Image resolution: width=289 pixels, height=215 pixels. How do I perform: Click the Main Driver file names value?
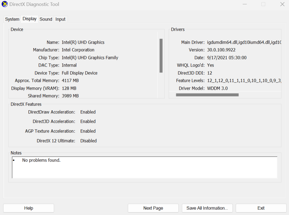coord(244,42)
